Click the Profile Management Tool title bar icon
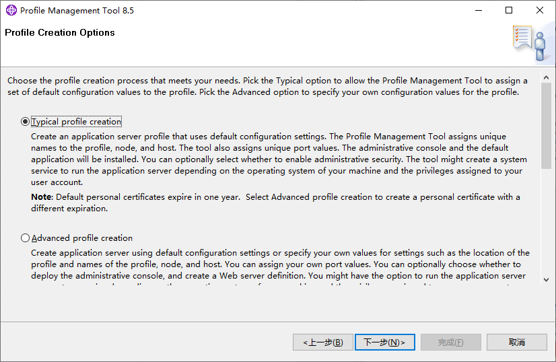This screenshot has height=362, width=556. point(11,11)
